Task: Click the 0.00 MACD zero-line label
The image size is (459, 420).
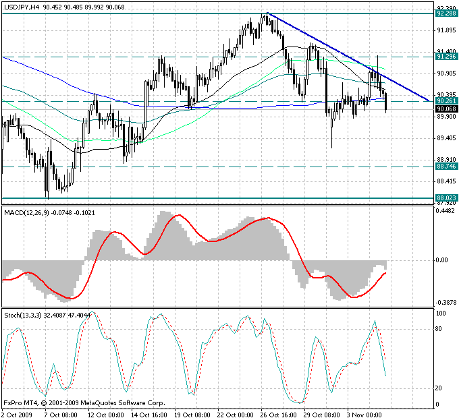Action: pyautogui.click(x=441, y=260)
